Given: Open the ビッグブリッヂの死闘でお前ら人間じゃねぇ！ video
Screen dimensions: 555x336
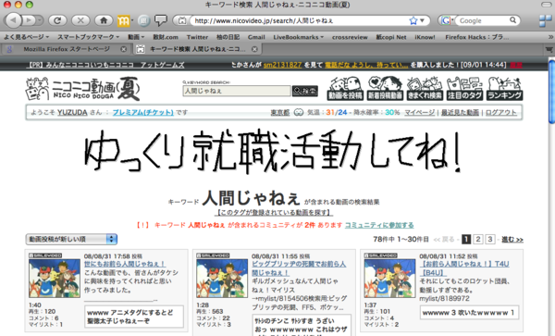Looking at the screenshot, I should (x=299, y=268).
